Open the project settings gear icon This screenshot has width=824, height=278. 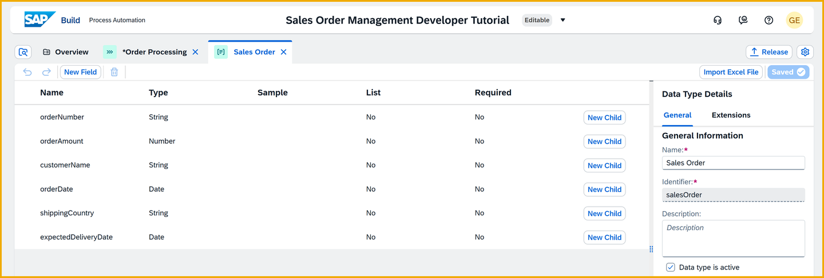click(805, 52)
